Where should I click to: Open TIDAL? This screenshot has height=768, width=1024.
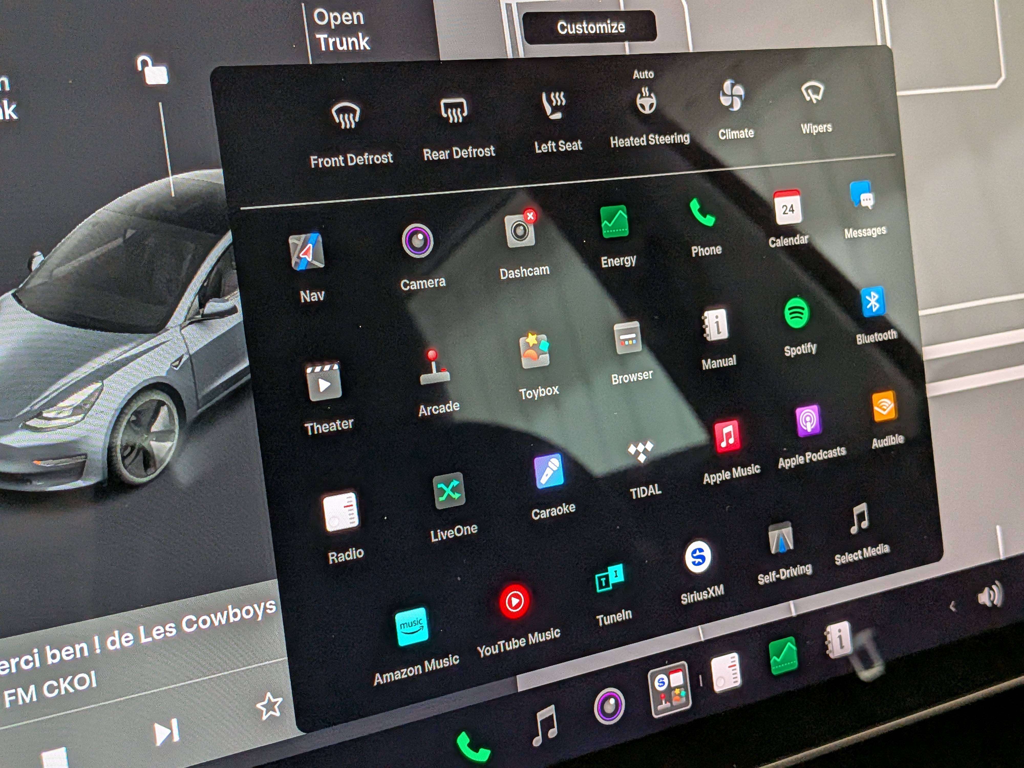tap(641, 451)
